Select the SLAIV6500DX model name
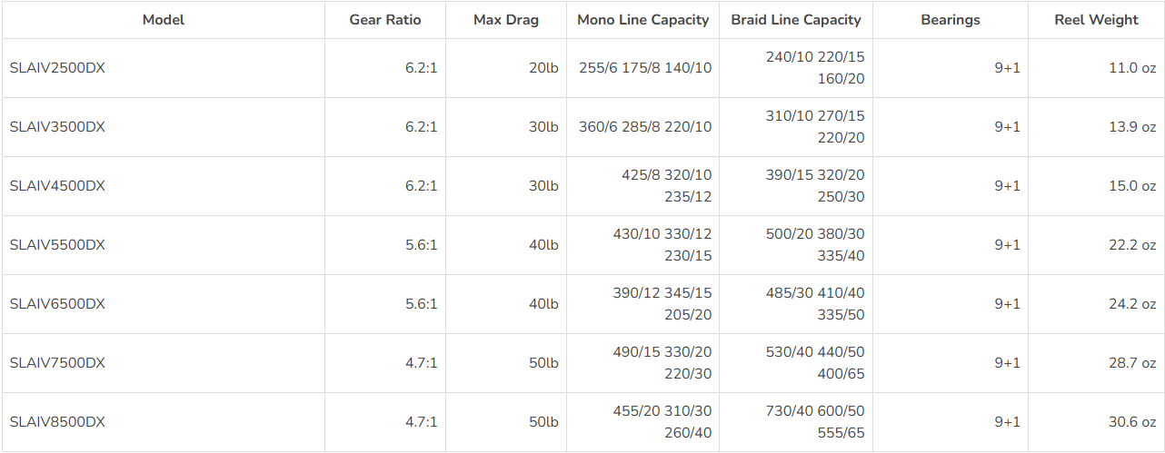This screenshot has height=453, width=1165. point(57,304)
